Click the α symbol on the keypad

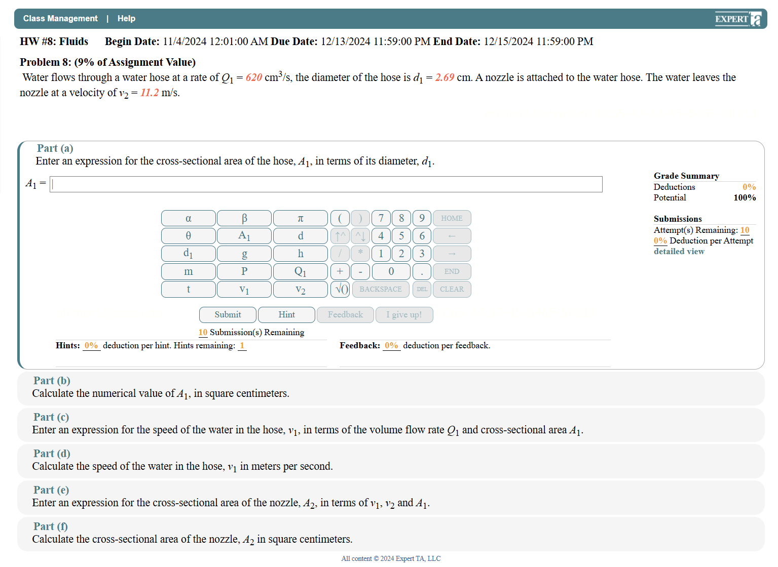188,218
